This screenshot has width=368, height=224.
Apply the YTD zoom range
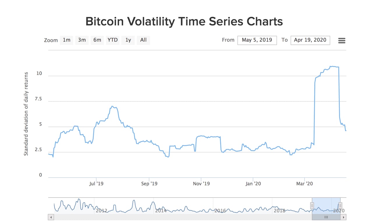(x=112, y=40)
